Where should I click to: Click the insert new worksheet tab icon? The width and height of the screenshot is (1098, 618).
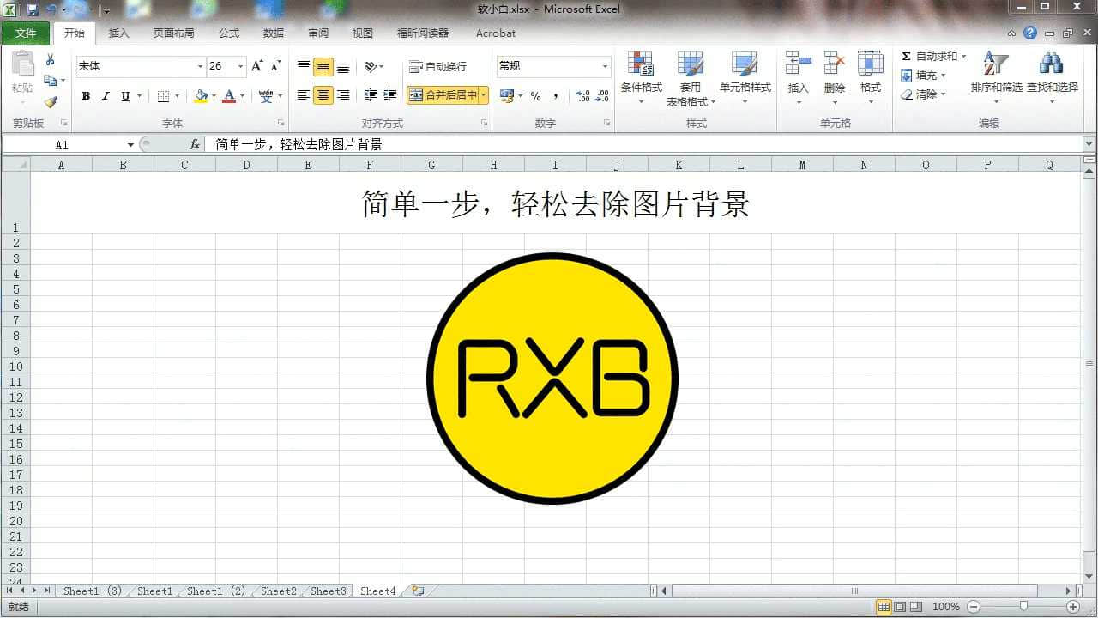[418, 591]
